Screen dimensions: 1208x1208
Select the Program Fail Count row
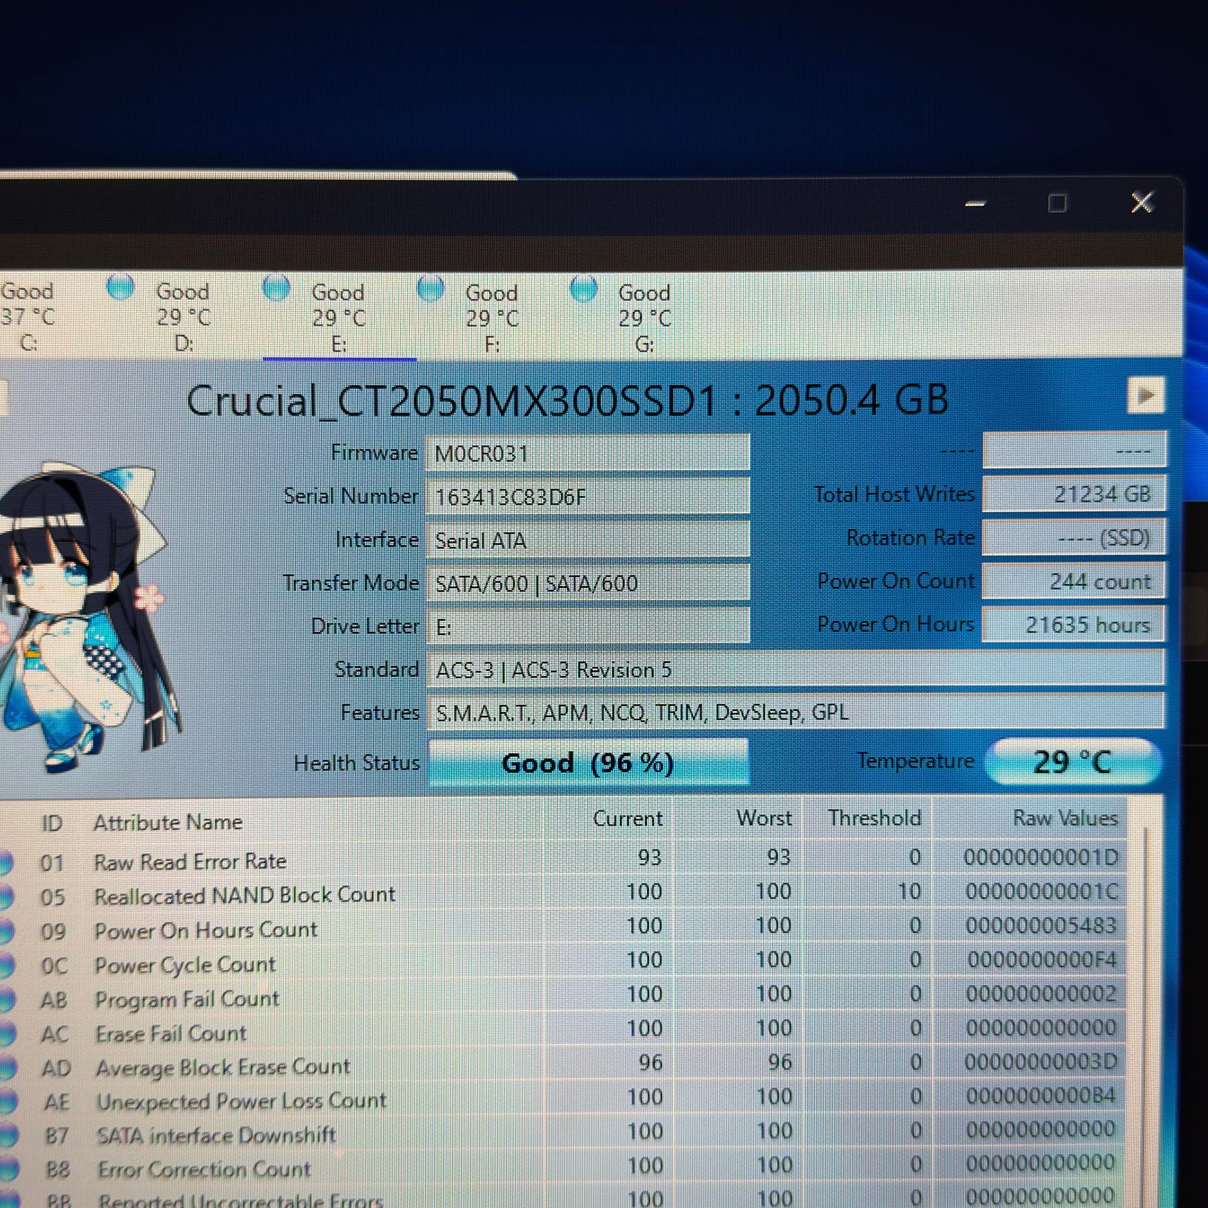point(563,996)
